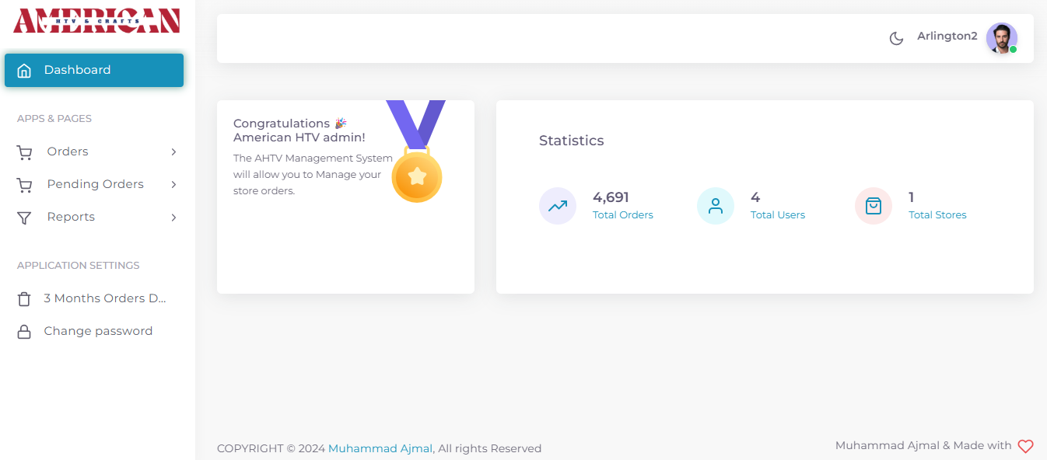1047x460 pixels.
Task: Expand the Orders submenu chevron
Action: pos(173,152)
